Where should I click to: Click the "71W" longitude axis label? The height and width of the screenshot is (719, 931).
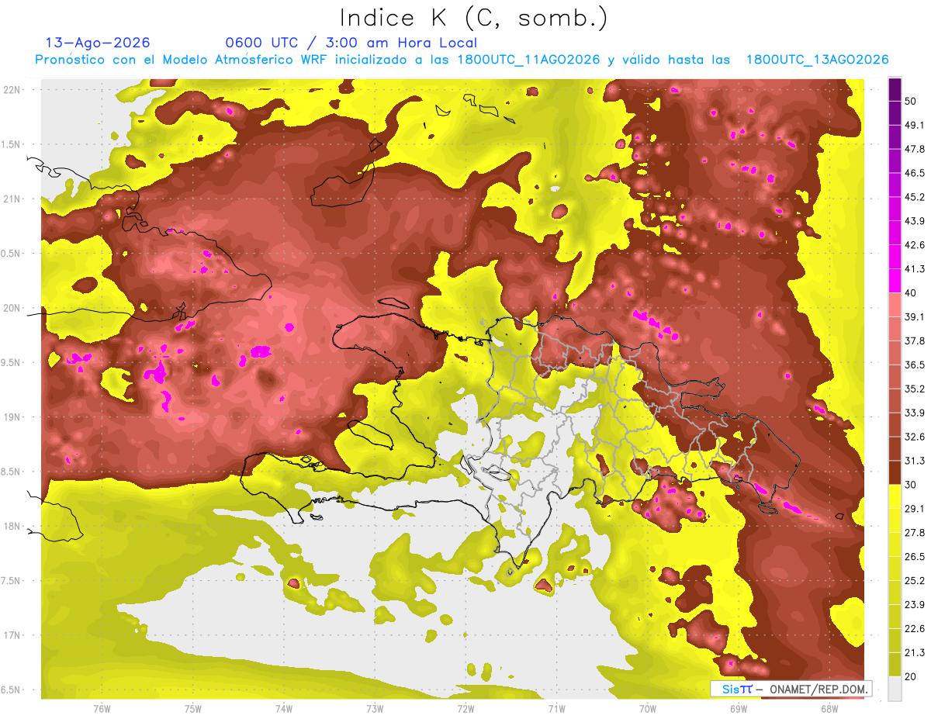click(x=556, y=709)
